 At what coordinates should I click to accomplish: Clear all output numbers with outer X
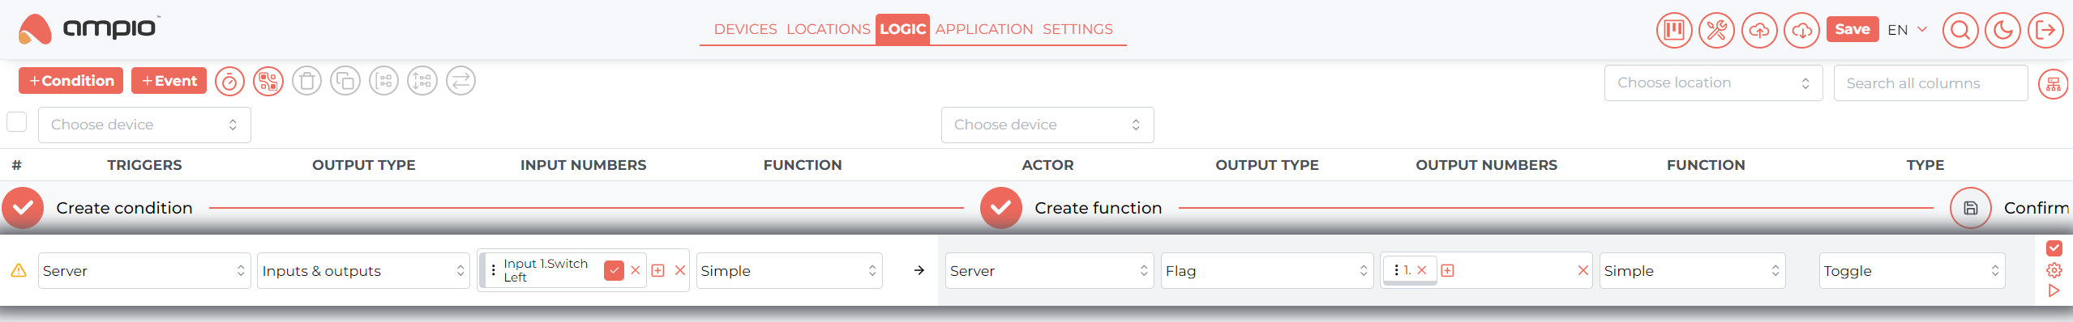[x=1583, y=270]
